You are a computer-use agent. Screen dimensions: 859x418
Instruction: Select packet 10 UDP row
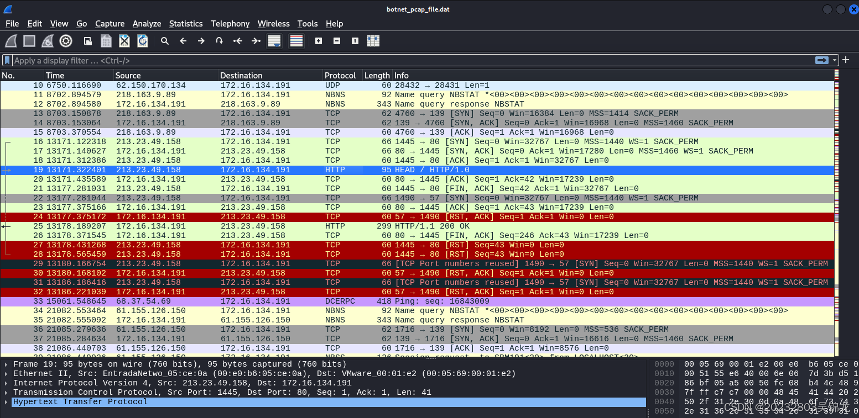(417, 85)
